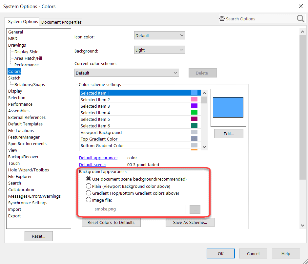Image resolution: width=308 pixels, height=264 pixels.
Task: Select Hole Wizard/Toolbox in tree
Action: [x=29, y=170]
